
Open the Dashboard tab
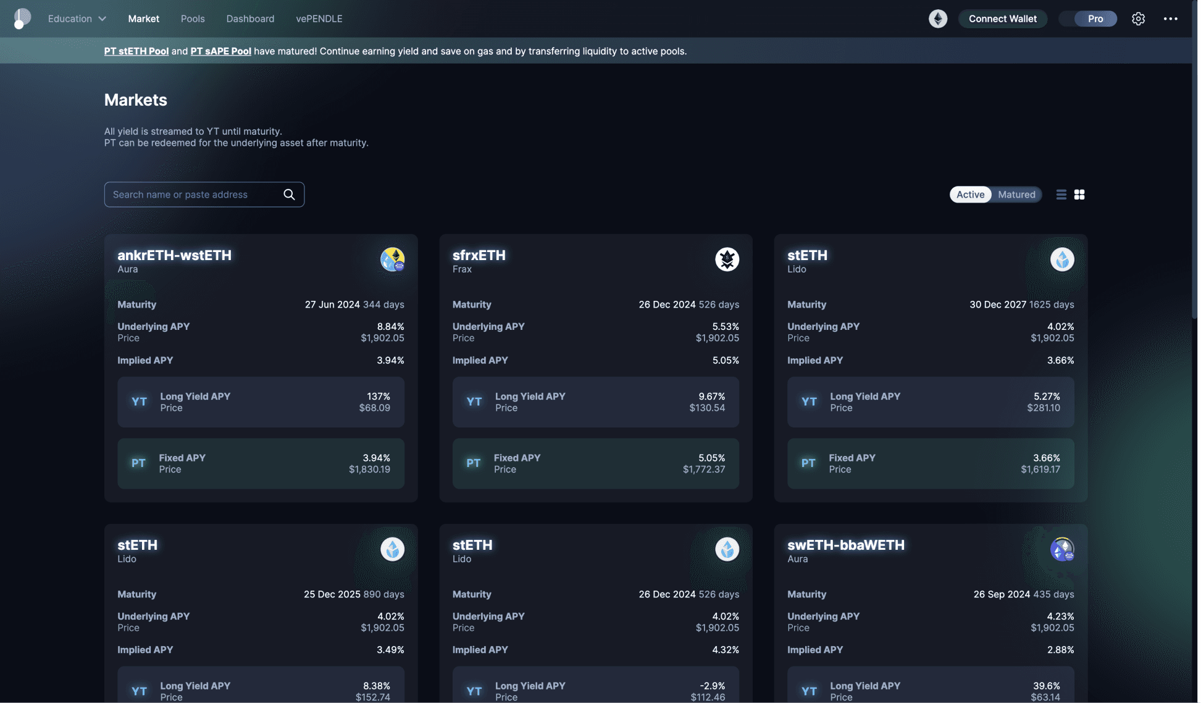tap(251, 19)
